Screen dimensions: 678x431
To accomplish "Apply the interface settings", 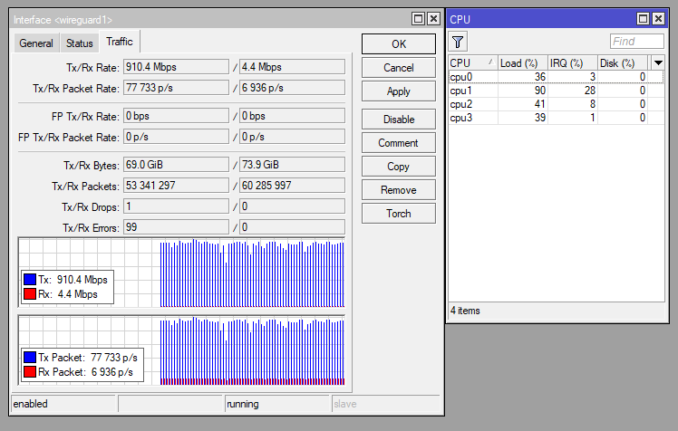I will 398,91.
